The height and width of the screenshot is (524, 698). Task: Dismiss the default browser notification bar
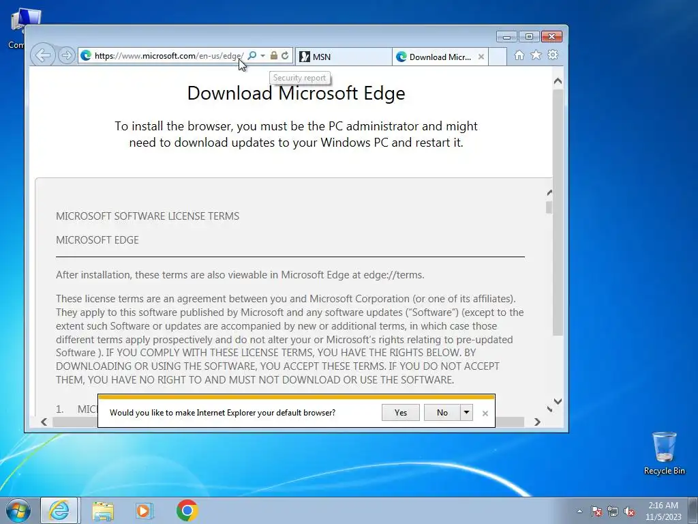coord(485,413)
